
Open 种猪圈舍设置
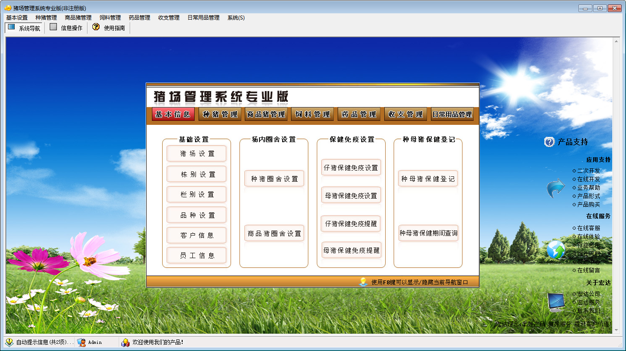coord(274,179)
